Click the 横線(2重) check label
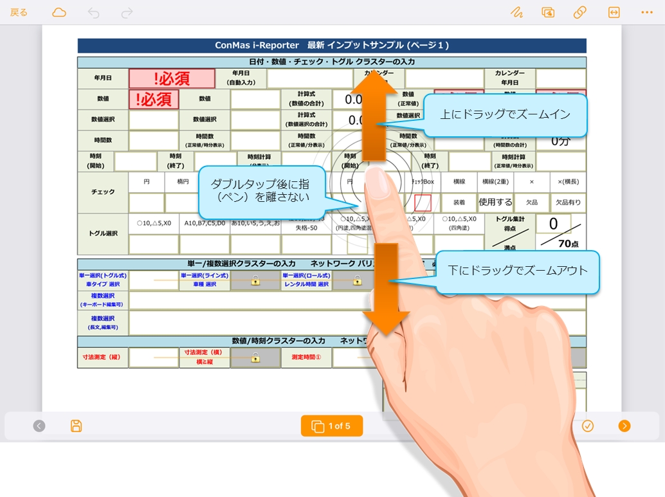Image resolution: width=665 pixels, height=497 pixels. (x=495, y=182)
